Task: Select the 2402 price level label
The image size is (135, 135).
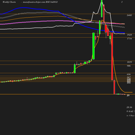Action: pyautogui.click(x=129, y=15)
